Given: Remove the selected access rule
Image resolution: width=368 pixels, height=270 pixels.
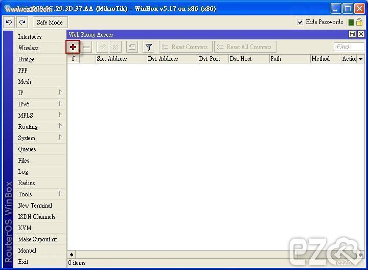Looking at the screenshot, I should 86,47.
